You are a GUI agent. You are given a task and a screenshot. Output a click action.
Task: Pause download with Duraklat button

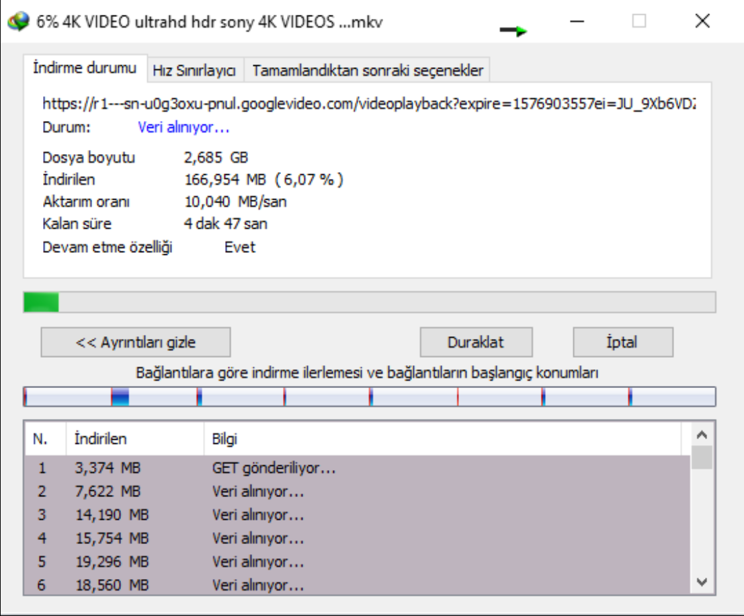476,342
